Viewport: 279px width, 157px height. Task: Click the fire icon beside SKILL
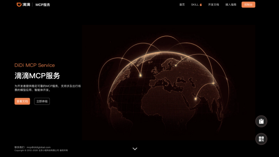[201, 5]
